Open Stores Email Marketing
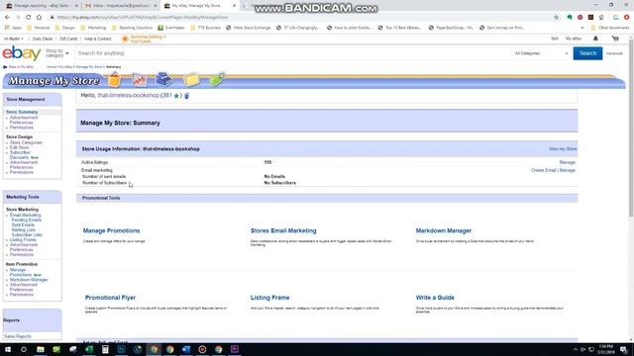Screen dimensions: 634x356 (x=283, y=230)
